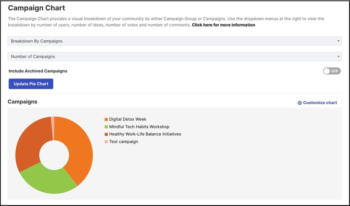The width and height of the screenshot is (350, 206).
Task: Click the Customize chart gear icon
Action: pos(300,103)
